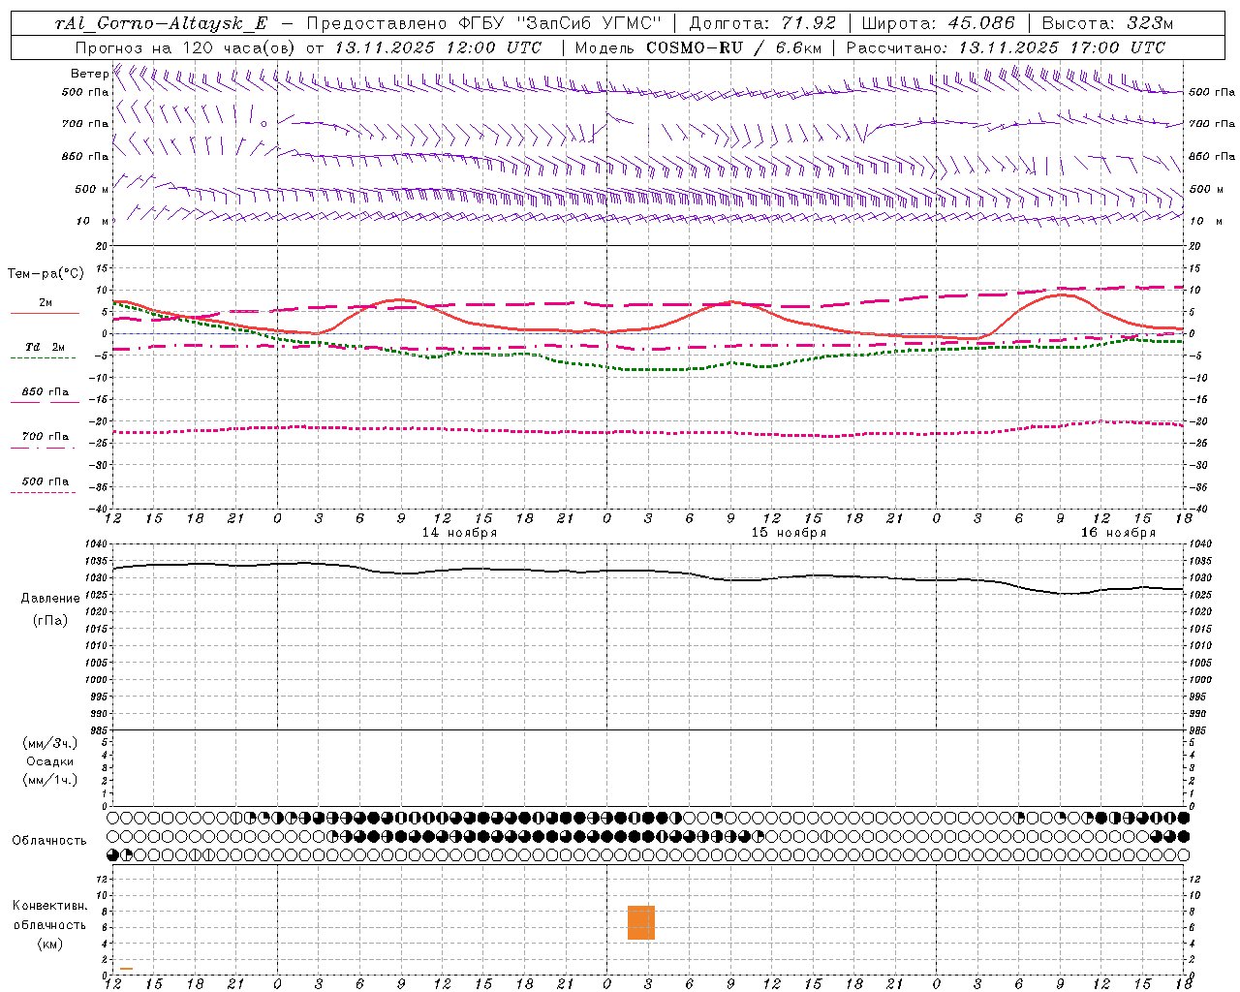Click the Рассчитано: 13.11.2025 17:00 UTC text

coord(1006,47)
